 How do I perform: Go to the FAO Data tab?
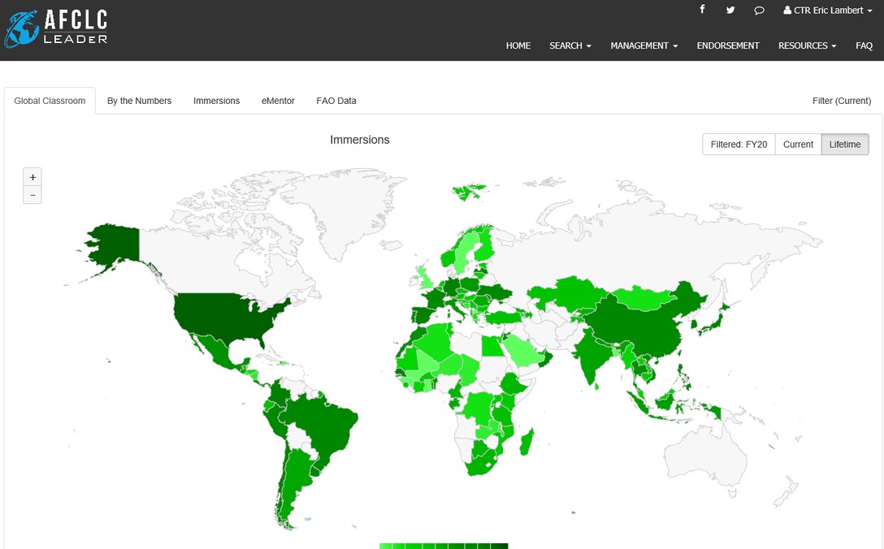(x=336, y=101)
